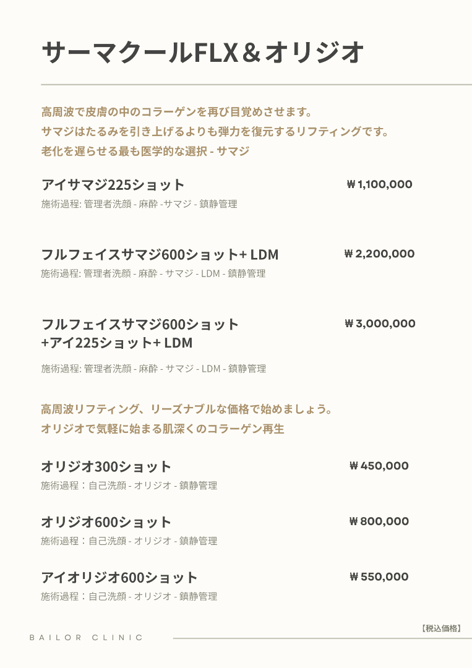Click the ₩2,200,000 price
Image resolution: width=472 pixels, height=668 pixels.
pos(379,254)
